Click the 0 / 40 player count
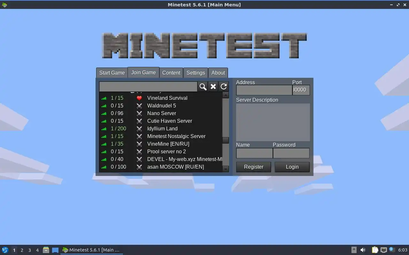The image size is (409, 255). (x=117, y=159)
